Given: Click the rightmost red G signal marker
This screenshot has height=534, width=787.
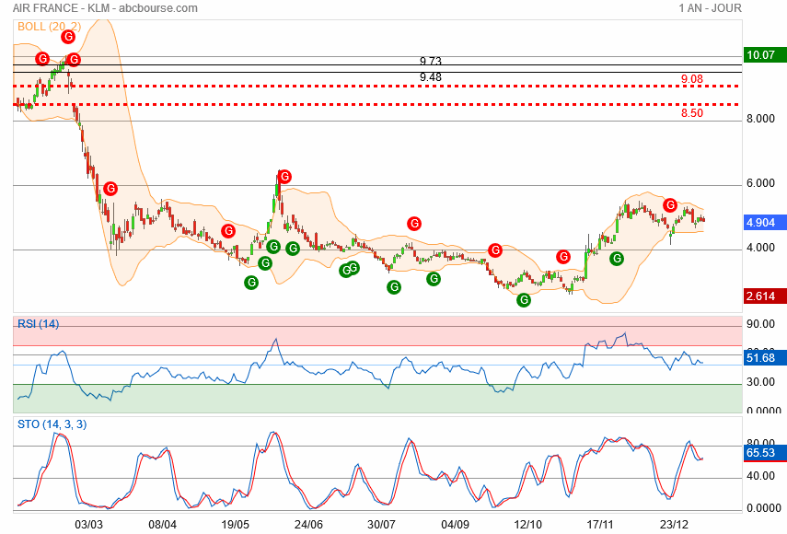Looking at the screenshot, I should click(x=671, y=204).
